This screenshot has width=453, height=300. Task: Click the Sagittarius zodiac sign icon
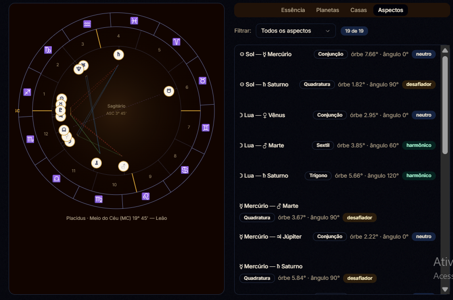click(x=27, y=92)
